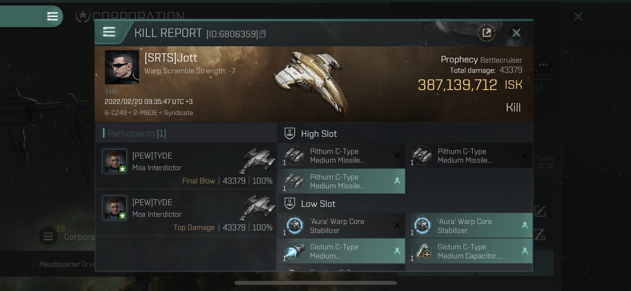
Task: Copy the kill report ID
Action: click(263, 34)
